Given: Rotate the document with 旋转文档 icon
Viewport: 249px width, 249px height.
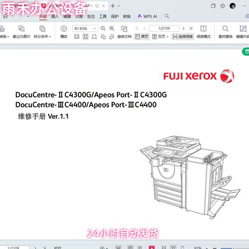Looking at the screenshot, I should [124, 32].
